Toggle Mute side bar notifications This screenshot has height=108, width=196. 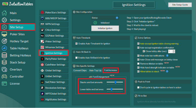pyautogui.click(x=138, y=55)
